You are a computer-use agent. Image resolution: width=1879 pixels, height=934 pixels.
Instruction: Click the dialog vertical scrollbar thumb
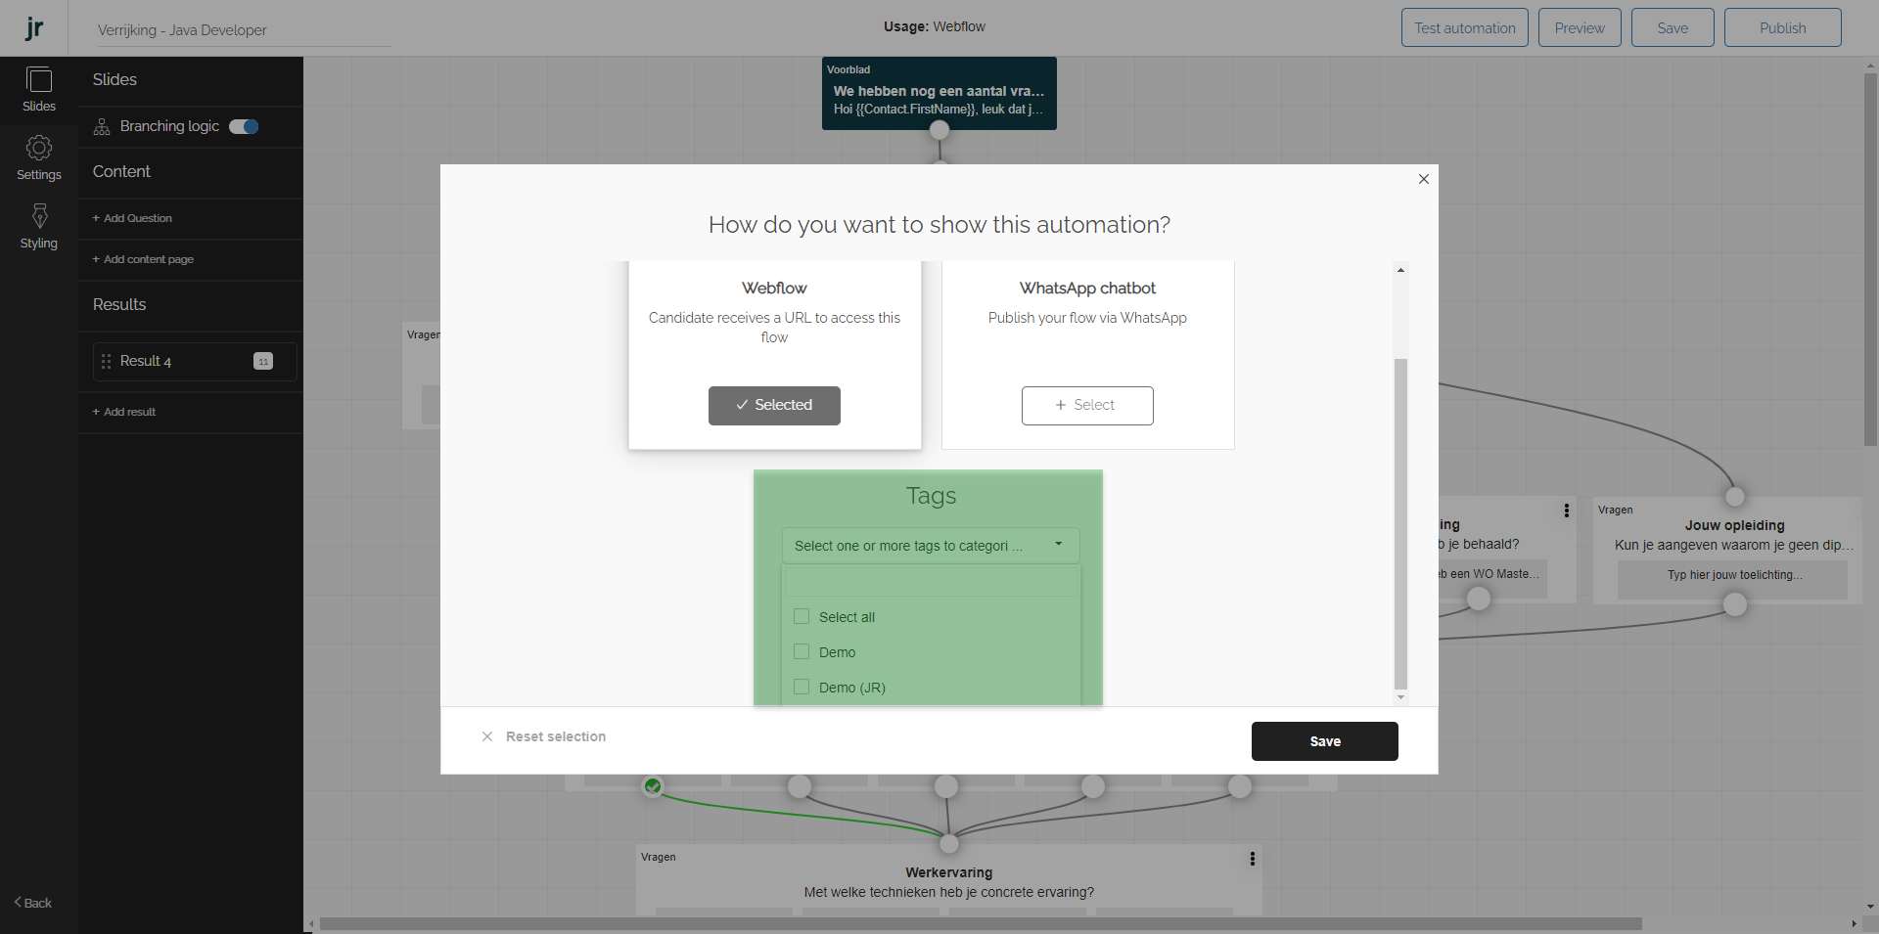point(1400,524)
